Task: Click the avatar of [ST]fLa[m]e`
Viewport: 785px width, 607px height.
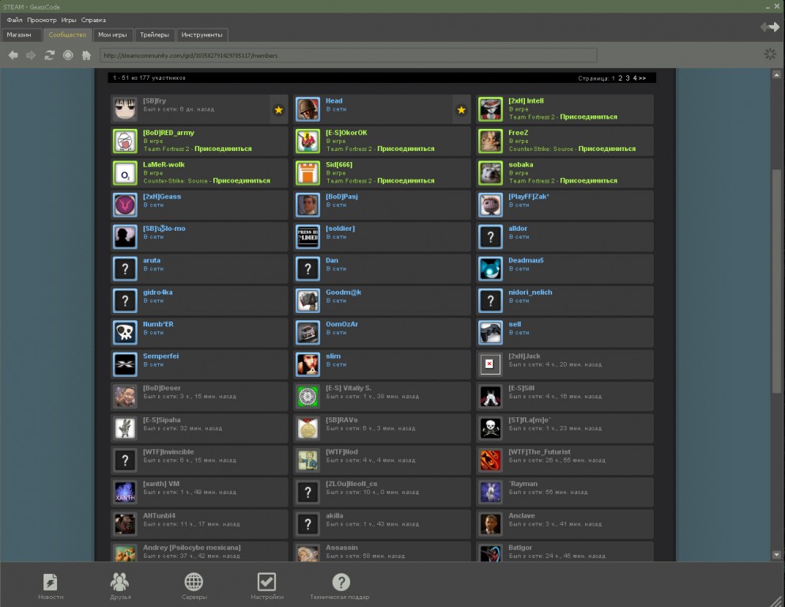Action: point(491,429)
